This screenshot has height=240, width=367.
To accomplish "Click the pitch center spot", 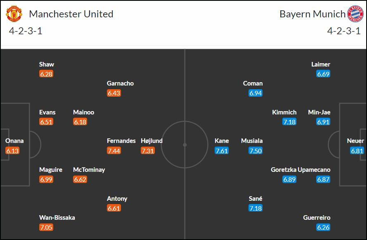I will (x=185, y=145).
